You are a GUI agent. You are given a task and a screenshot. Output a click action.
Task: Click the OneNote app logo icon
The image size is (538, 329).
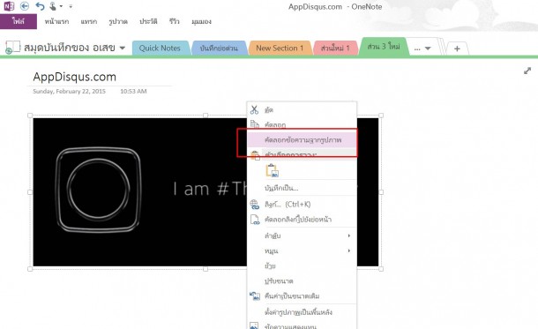click(x=9, y=6)
